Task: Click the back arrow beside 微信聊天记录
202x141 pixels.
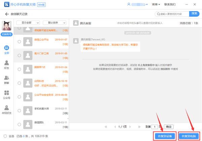Action: coord(7,14)
